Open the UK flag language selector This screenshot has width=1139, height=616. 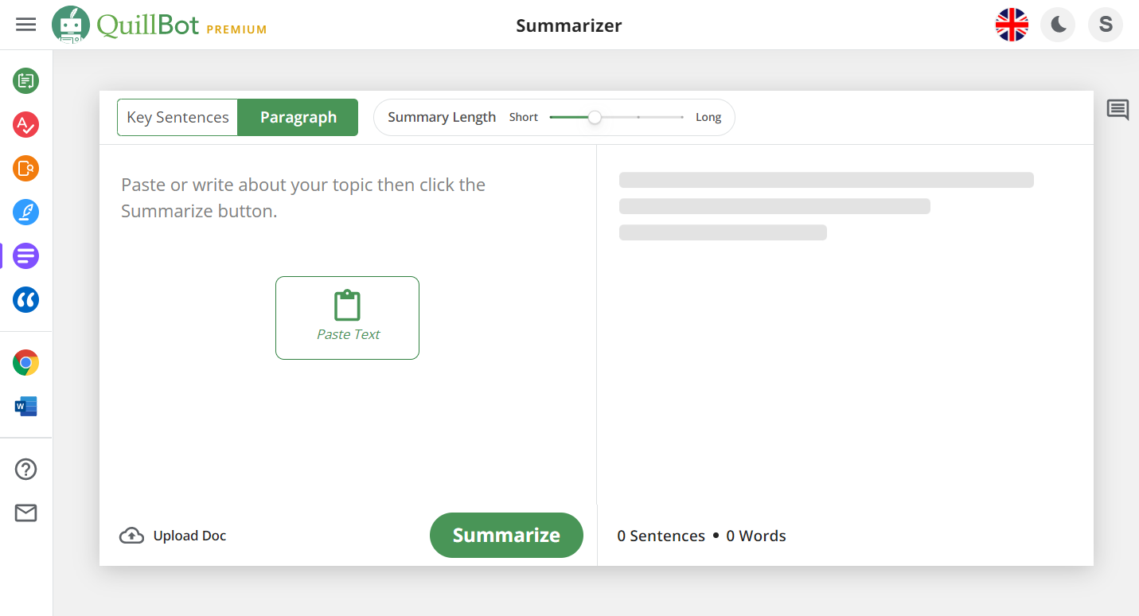point(1012,25)
